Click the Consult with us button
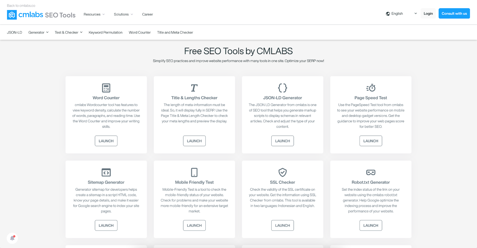Viewport: 477px width, 248px height. tap(454, 13)
